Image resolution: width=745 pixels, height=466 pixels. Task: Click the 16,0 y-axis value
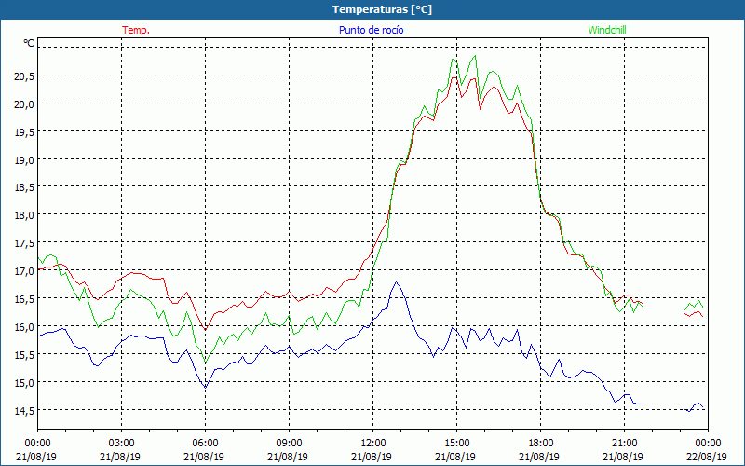[23, 327]
